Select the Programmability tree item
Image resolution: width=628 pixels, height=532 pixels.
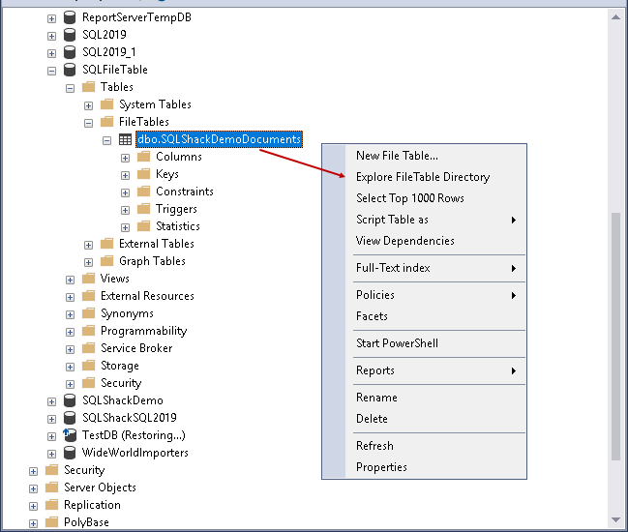[143, 331]
